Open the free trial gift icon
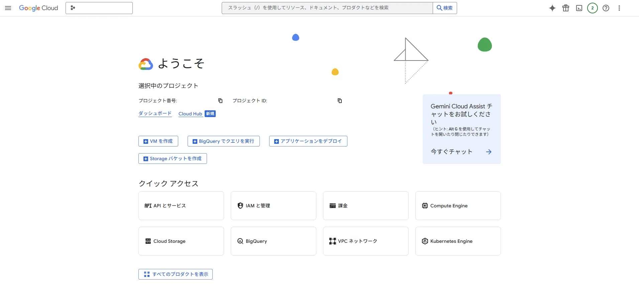The height and width of the screenshot is (303, 639). pyautogui.click(x=566, y=8)
